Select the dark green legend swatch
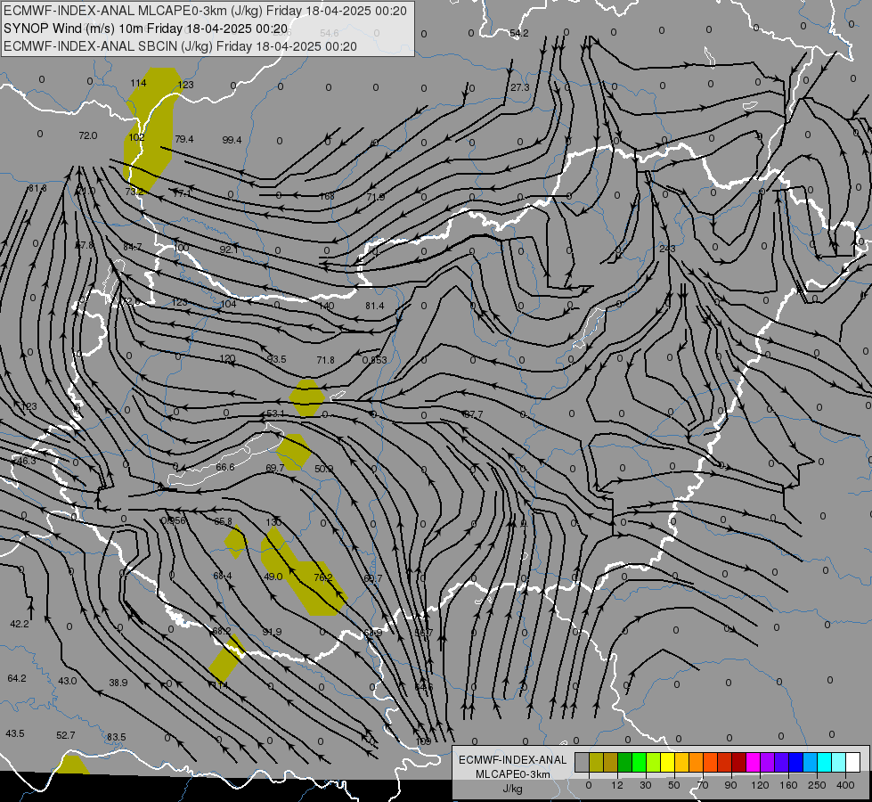 [x=625, y=762]
